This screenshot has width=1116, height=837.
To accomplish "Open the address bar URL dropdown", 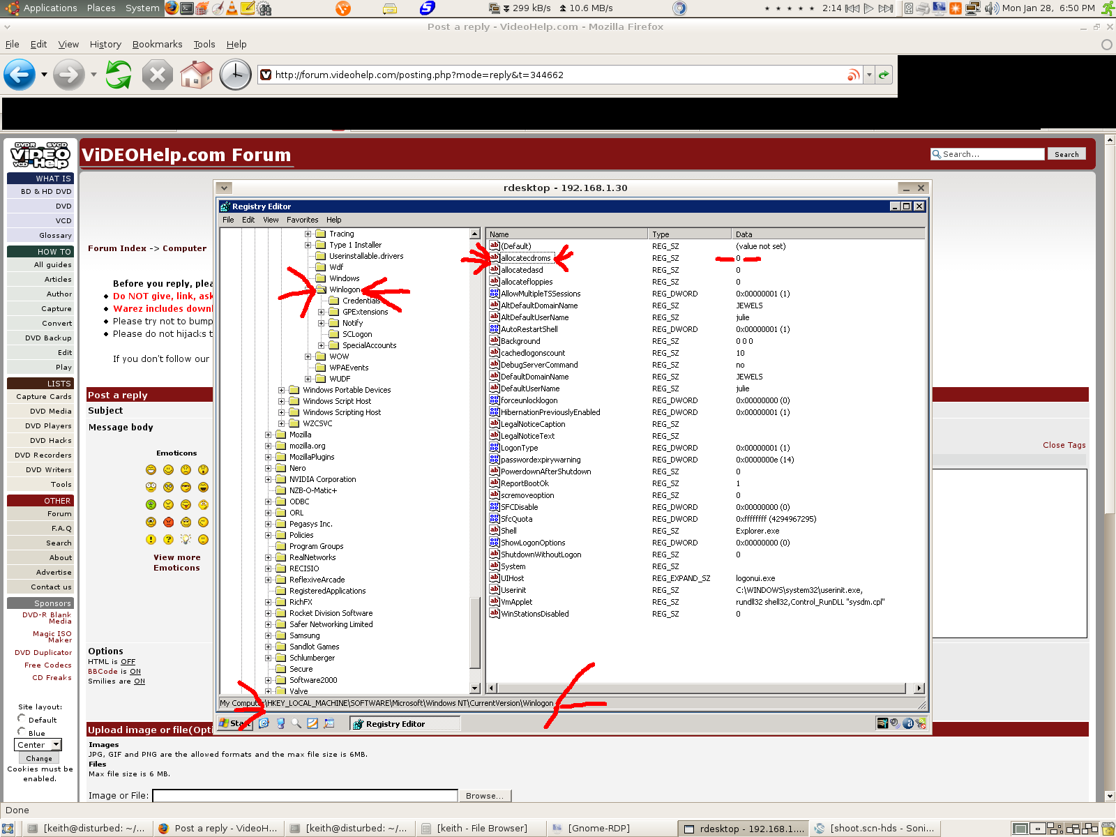I will tap(868, 75).
